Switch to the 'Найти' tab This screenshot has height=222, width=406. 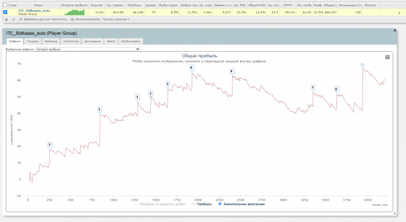point(111,41)
